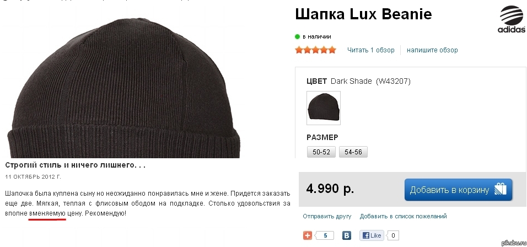Click 'Отправить другу' link
Screen dimensions: 527x247
point(327,216)
